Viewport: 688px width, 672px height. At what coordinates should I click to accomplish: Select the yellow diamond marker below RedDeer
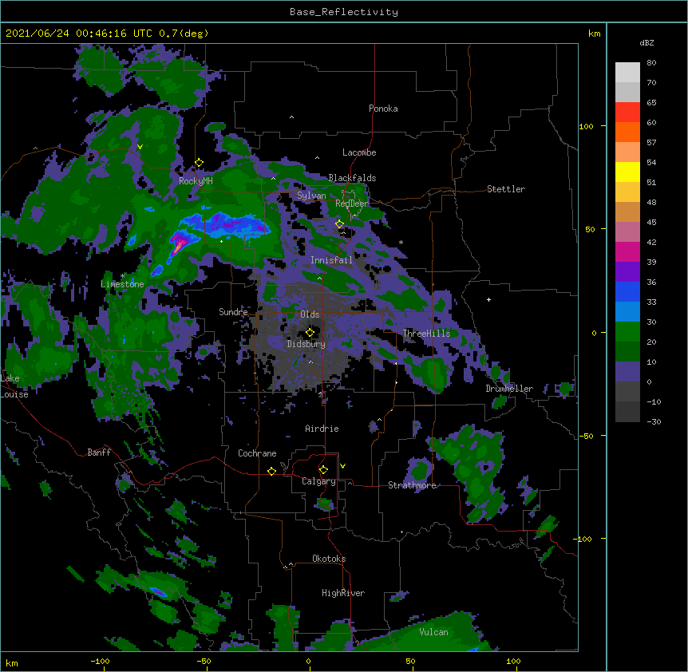coord(339,224)
